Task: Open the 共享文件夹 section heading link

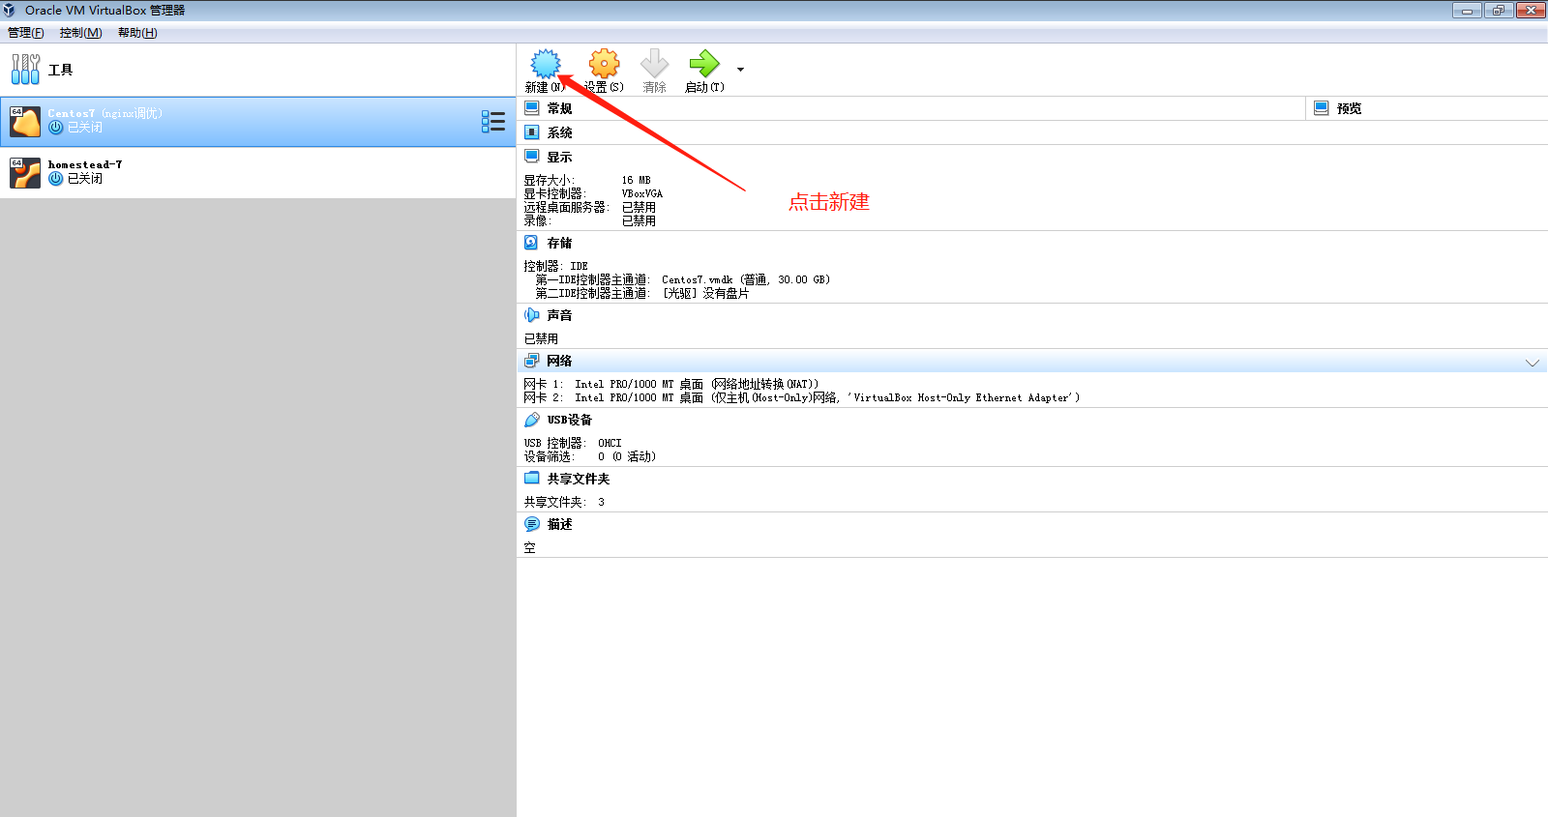Action: coord(579,479)
